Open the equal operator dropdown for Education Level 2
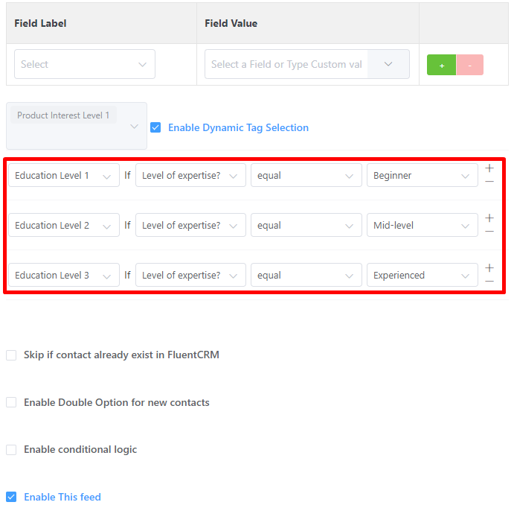Viewport: 514px width, 505px height. coord(306,226)
